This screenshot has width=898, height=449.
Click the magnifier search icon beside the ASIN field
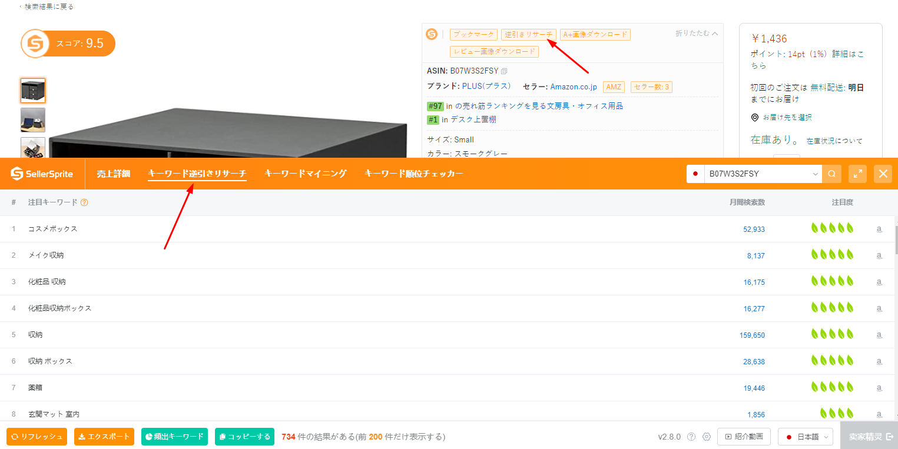[831, 174]
